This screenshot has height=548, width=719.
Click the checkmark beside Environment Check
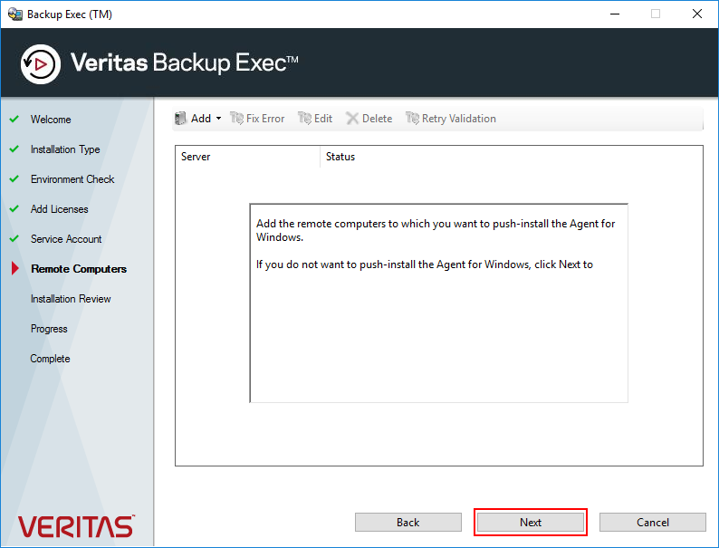pyautogui.click(x=14, y=178)
